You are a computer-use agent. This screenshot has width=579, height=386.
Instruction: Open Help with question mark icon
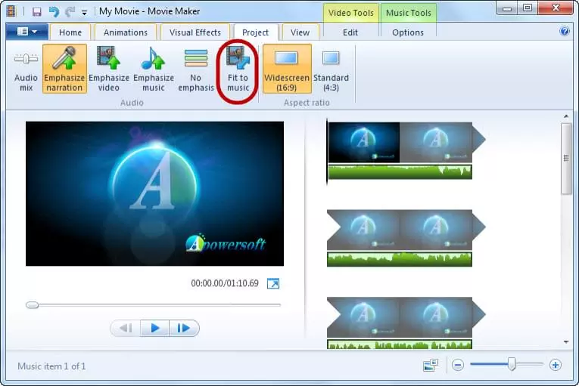564,31
